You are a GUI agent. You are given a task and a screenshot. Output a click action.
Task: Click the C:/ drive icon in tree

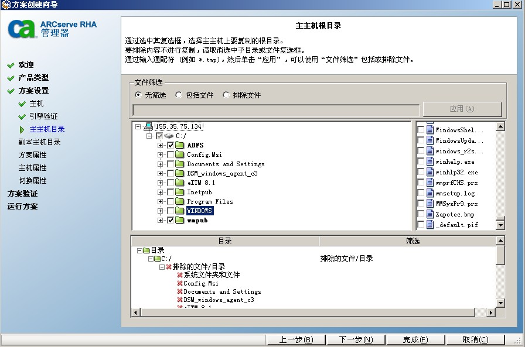[169, 136]
